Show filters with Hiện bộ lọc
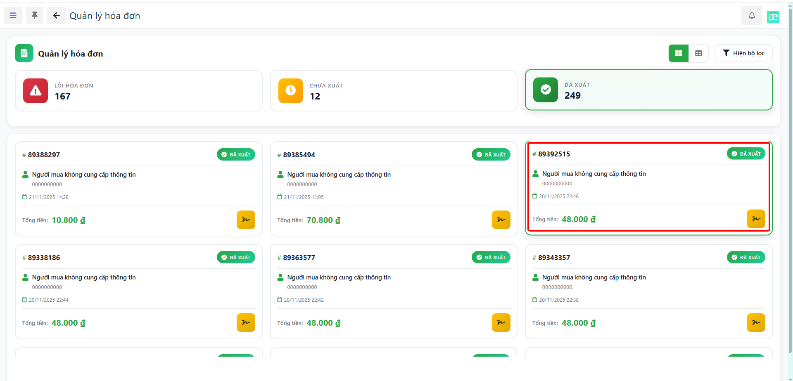793x381 pixels. 743,53
